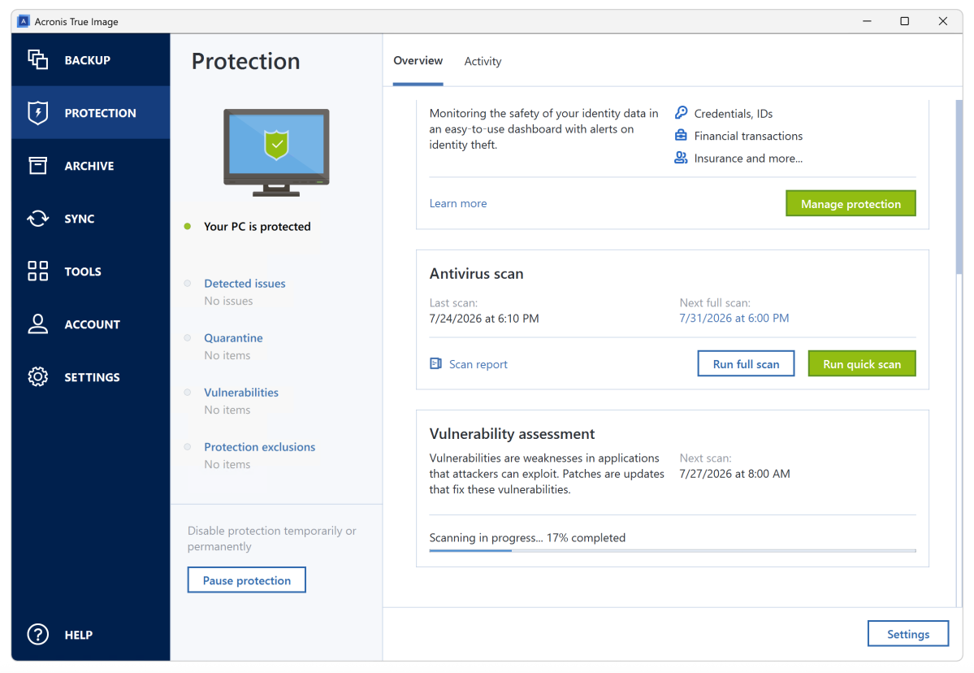
Task: Open protection Settings button at bottom right
Action: [907, 634]
